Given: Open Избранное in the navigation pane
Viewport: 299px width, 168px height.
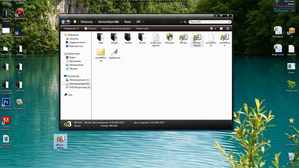Looking at the screenshot, I should (71, 35).
